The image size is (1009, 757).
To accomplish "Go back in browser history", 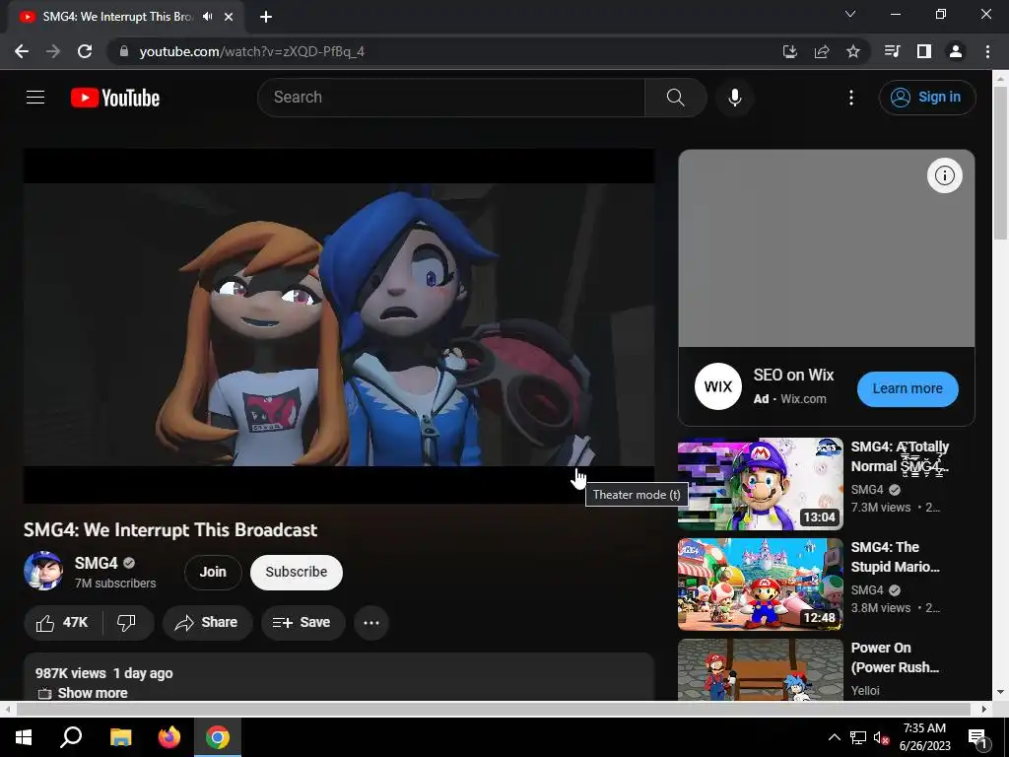I will point(22,51).
